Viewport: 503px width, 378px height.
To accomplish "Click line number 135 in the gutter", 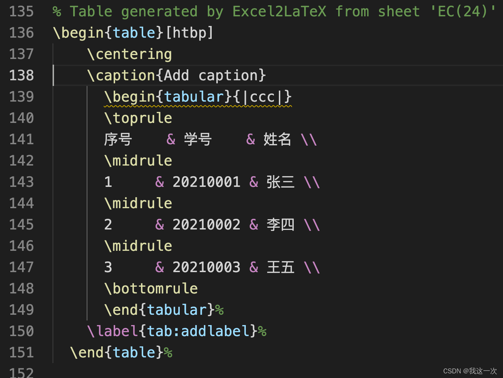I will pyautogui.click(x=21, y=11).
